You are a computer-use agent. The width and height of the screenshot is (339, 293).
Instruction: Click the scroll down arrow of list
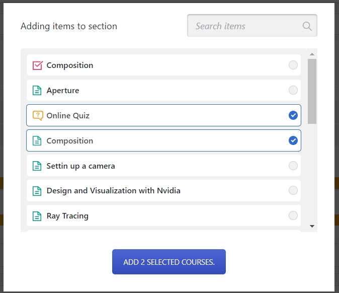(x=312, y=227)
